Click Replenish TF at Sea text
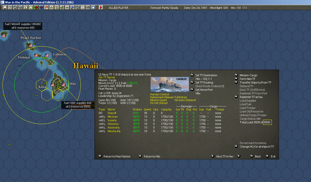The image size is (311, 182). (251, 97)
